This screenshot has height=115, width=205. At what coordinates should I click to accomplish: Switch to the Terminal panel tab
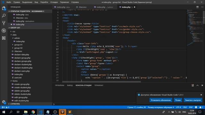pyautogui.click(x=99, y=85)
